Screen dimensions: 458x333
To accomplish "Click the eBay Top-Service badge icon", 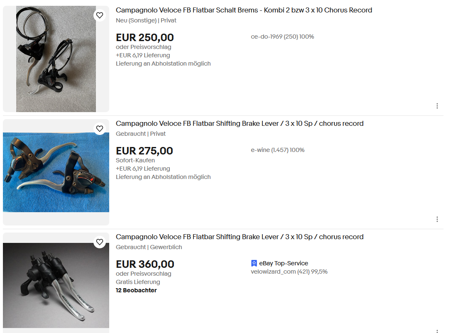I will point(254,263).
